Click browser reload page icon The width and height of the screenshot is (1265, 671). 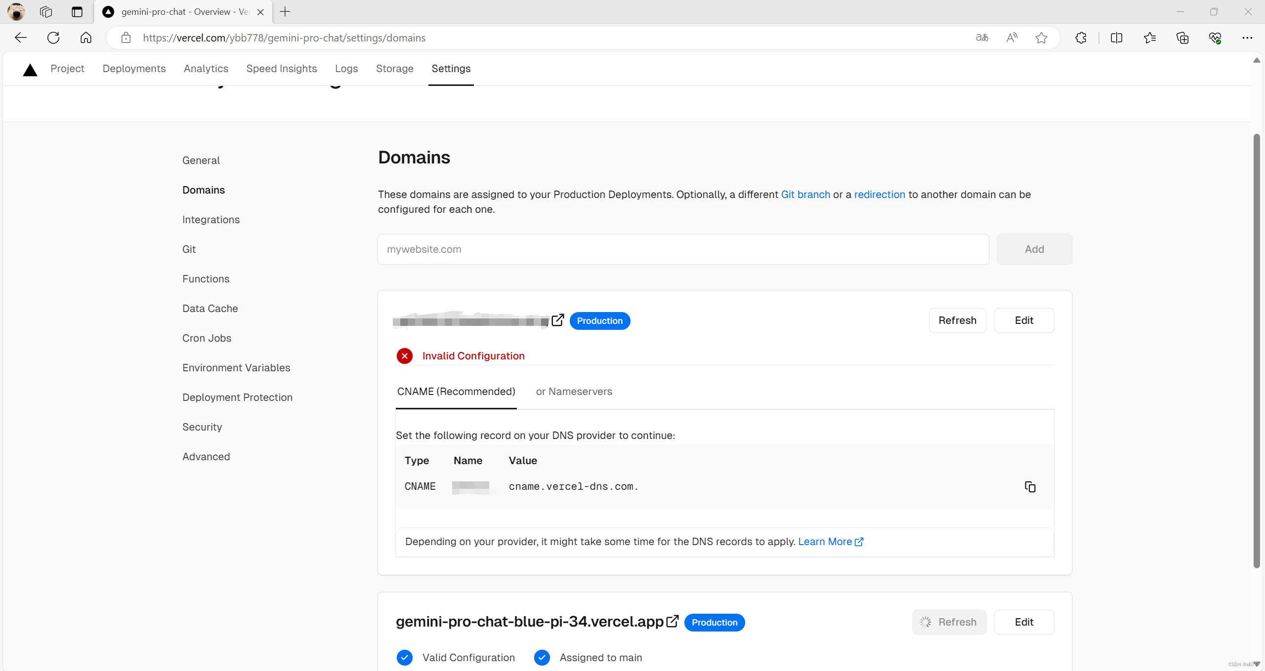click(53, 38)
